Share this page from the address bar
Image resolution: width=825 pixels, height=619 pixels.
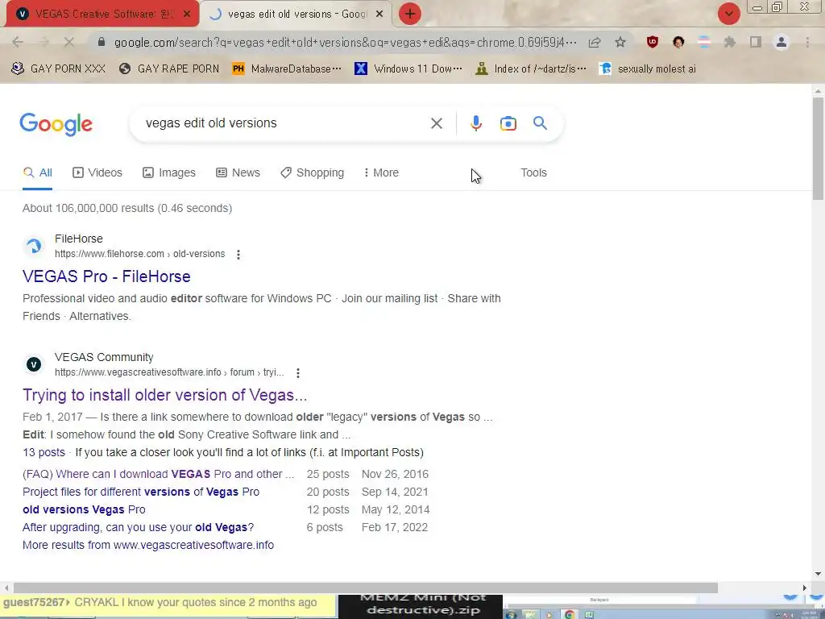(595, 42)
